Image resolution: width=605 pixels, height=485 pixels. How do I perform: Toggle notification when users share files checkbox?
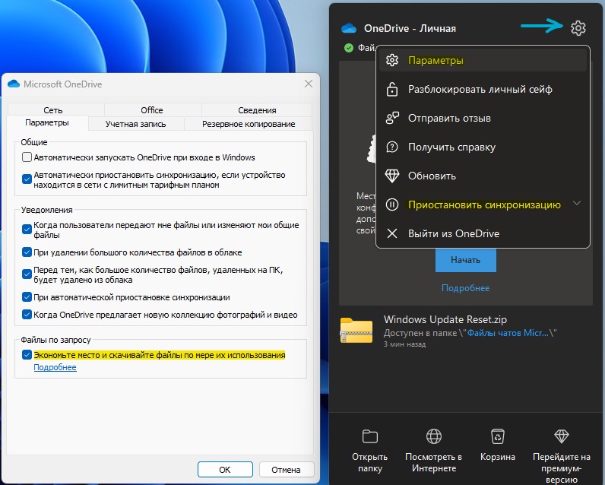pyautogui.click(x=27, y=229)
